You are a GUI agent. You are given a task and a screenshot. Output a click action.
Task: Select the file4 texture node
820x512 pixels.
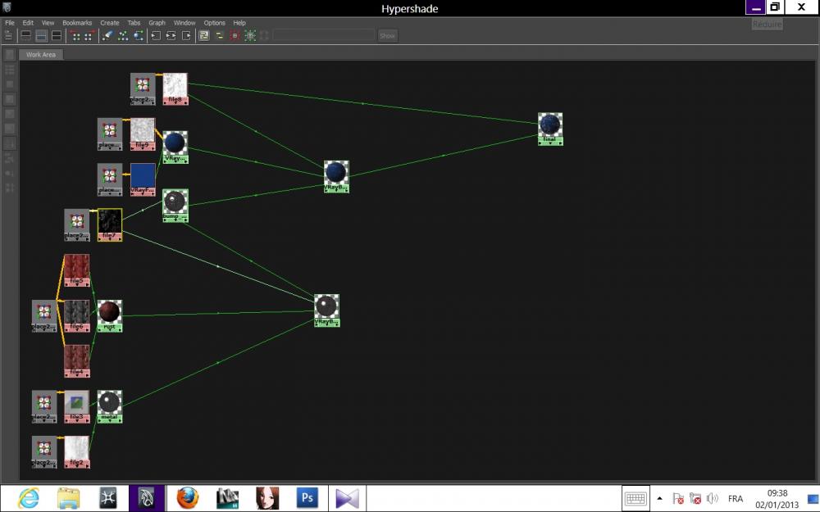pos(77,361)
